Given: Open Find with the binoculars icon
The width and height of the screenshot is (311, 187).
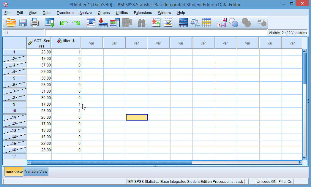Looking at the screenshot, I should click(x=142, y=23).
